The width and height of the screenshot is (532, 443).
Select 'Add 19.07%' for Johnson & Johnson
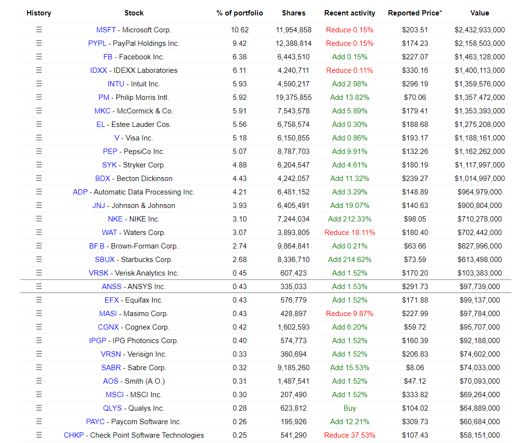click(349, 206)
